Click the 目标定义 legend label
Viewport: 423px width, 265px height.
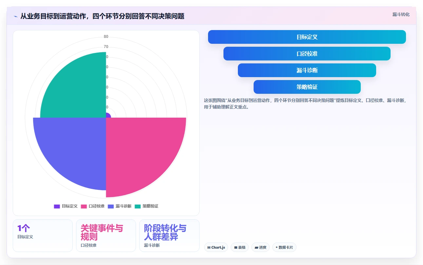(69, 206)
